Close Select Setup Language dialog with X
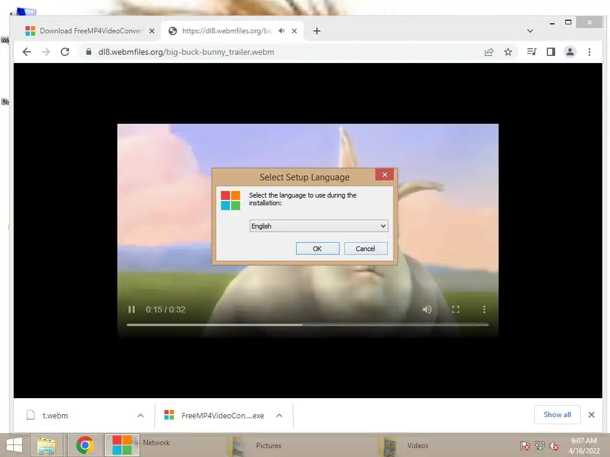The image size is (610, 457). (384, 174)
